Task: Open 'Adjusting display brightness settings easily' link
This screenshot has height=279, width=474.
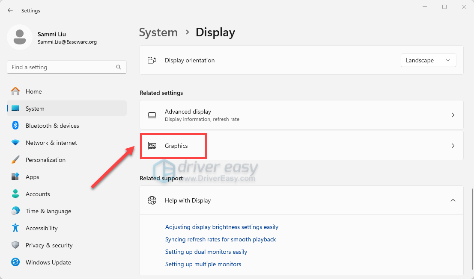Action: point(221,227)
